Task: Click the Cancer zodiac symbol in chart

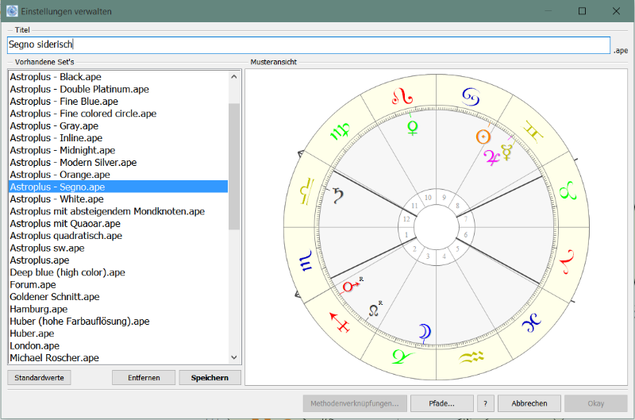Action: (471, 96)
